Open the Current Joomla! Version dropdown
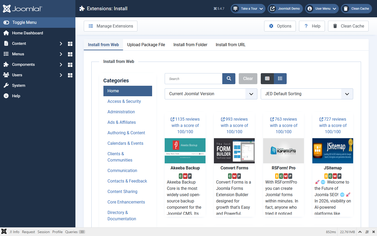This screenshot has height=236, width=377. click(x=211, y=94)
